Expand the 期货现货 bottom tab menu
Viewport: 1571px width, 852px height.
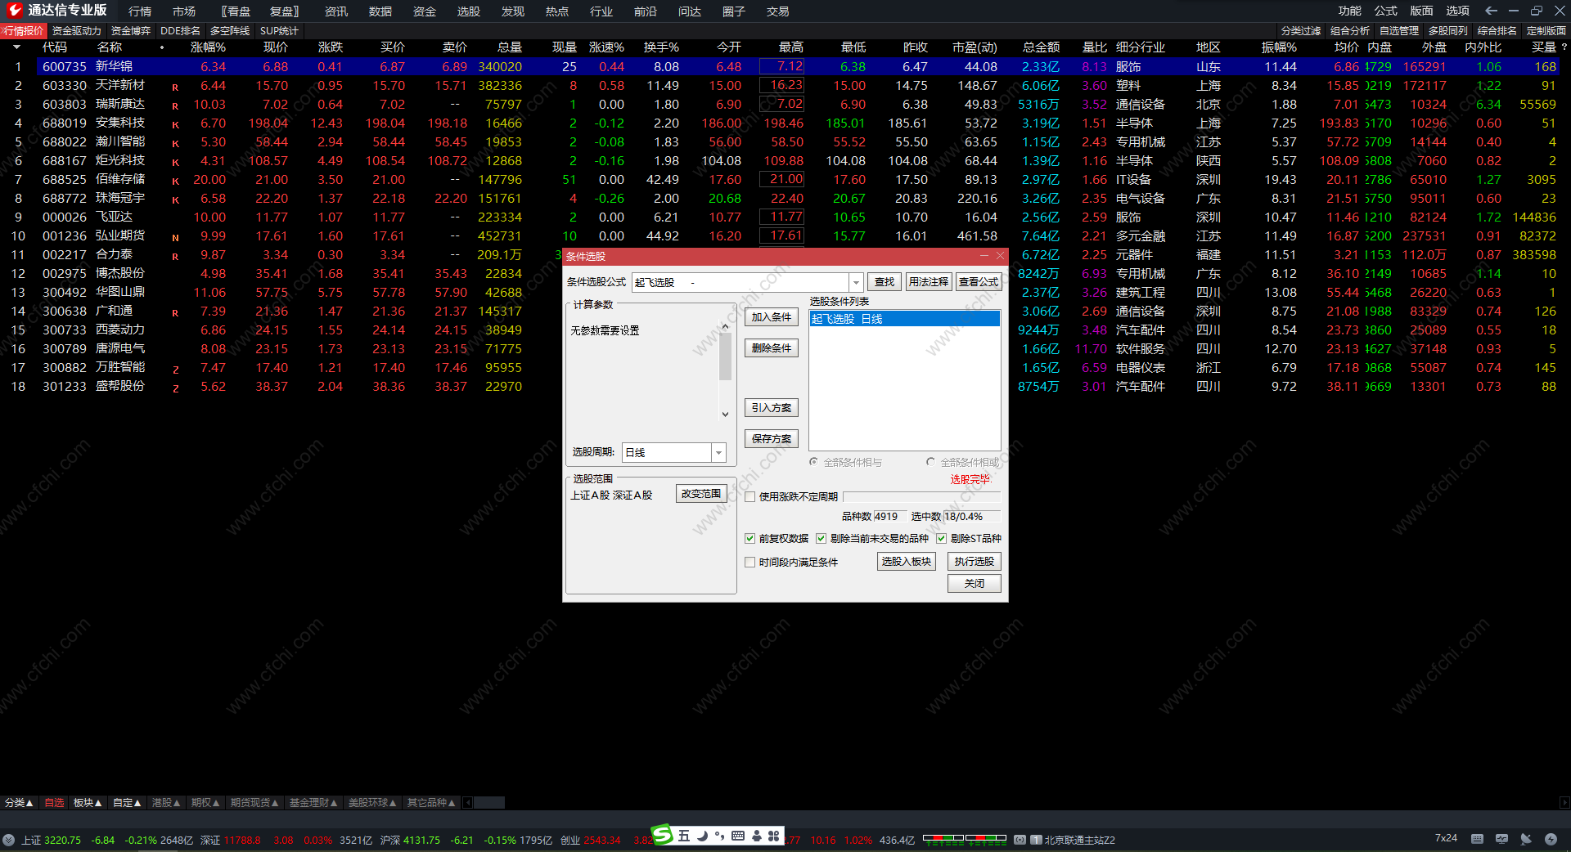pos(254,803)
